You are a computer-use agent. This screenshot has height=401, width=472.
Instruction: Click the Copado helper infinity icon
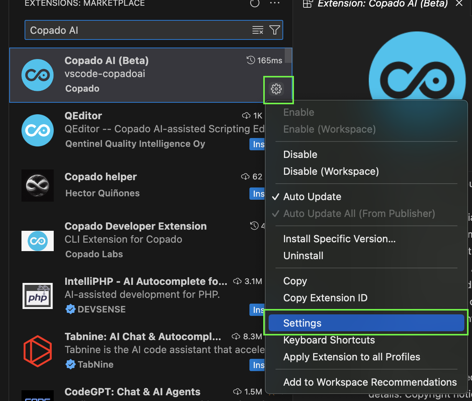tap(38, 186)
